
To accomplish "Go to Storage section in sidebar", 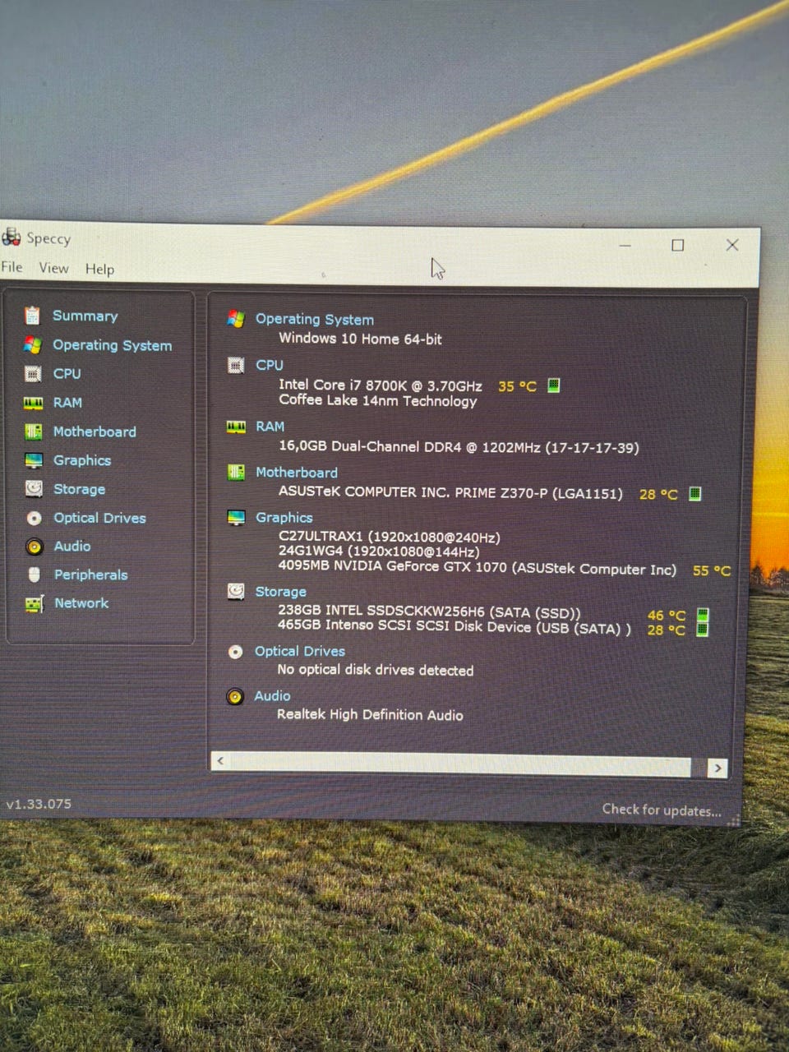I will point(80,489).
